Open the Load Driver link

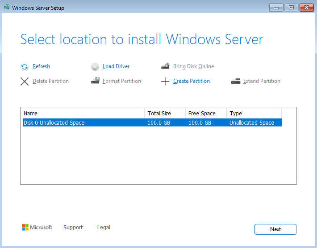[116, 66]
